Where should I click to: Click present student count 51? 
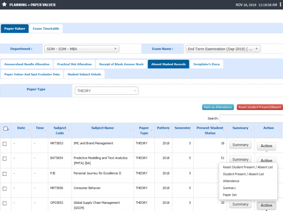tap(223, 158)
